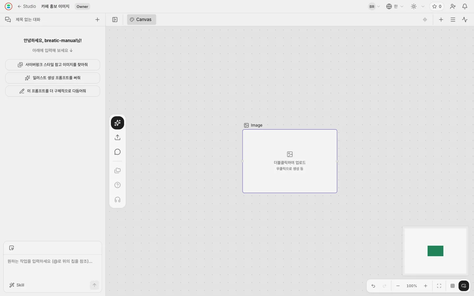Screen dimensions: 474x296
Task: Open help question mark icon
Action: pos(118,185)
